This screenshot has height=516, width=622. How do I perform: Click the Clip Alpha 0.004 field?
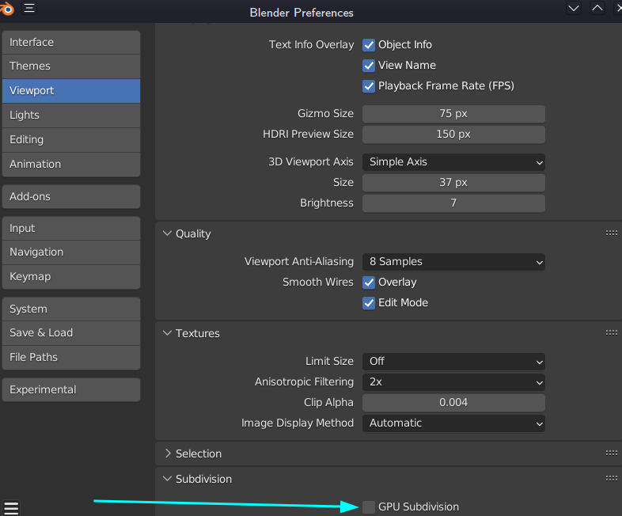453,403
